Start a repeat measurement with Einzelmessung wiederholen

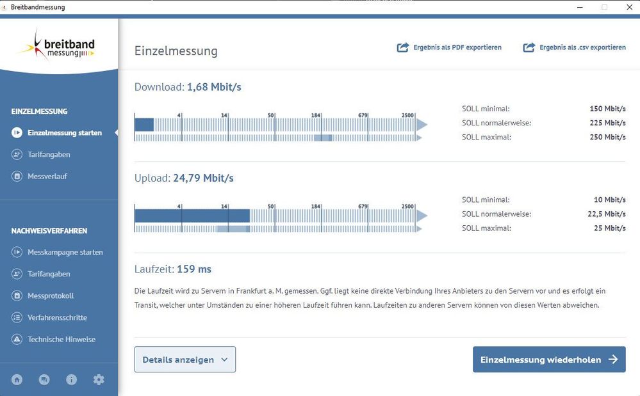(548, 360)
